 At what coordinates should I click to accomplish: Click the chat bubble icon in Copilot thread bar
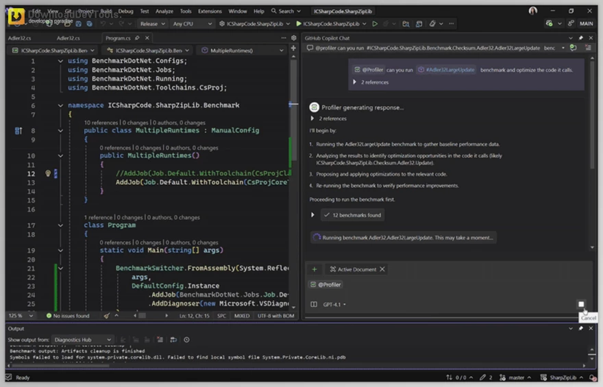click(310, 48)
